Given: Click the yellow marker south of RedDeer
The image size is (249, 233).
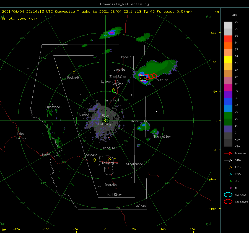Looking at the screenshot, I should (x=114, y=90).
